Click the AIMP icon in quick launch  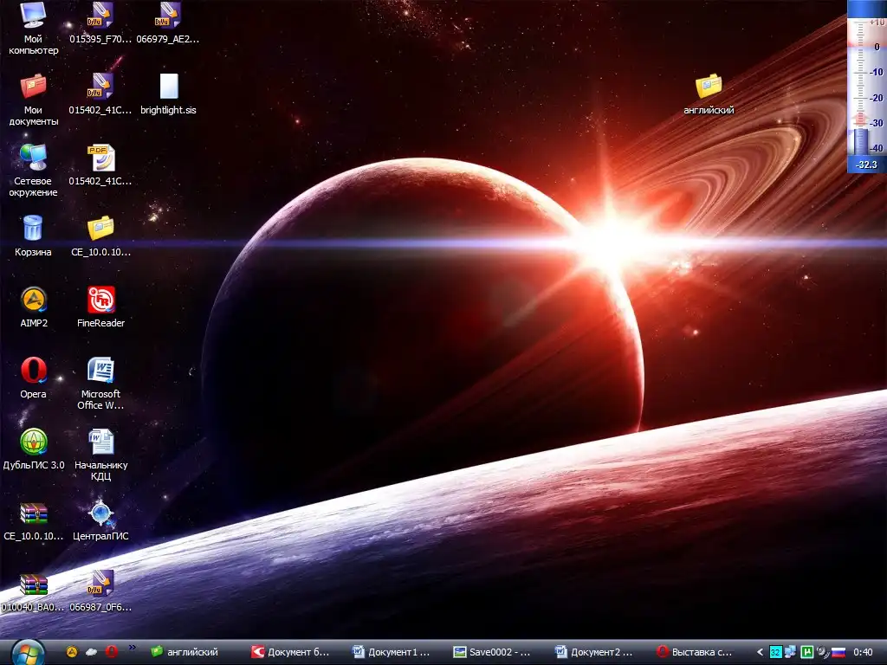tap(72, 652)
